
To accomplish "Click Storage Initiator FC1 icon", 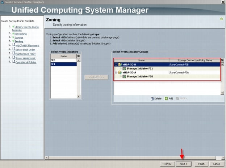I will pyautogui.click(x=124, y=68).
